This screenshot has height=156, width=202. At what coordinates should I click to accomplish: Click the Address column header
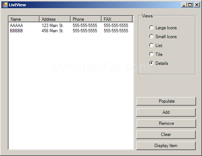55,19
